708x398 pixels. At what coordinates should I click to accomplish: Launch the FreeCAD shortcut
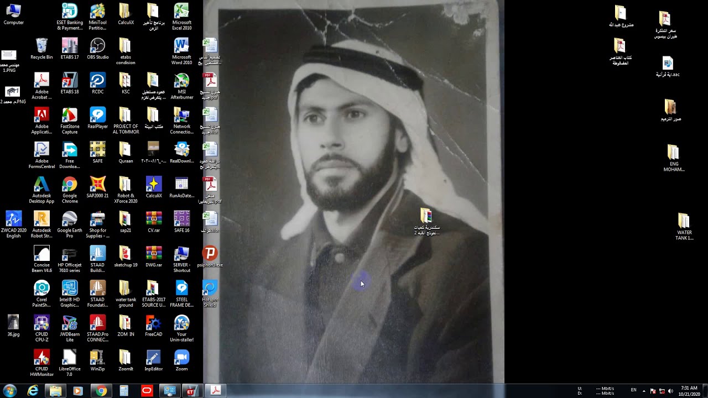pyautogui.click(x=154, y=326)
